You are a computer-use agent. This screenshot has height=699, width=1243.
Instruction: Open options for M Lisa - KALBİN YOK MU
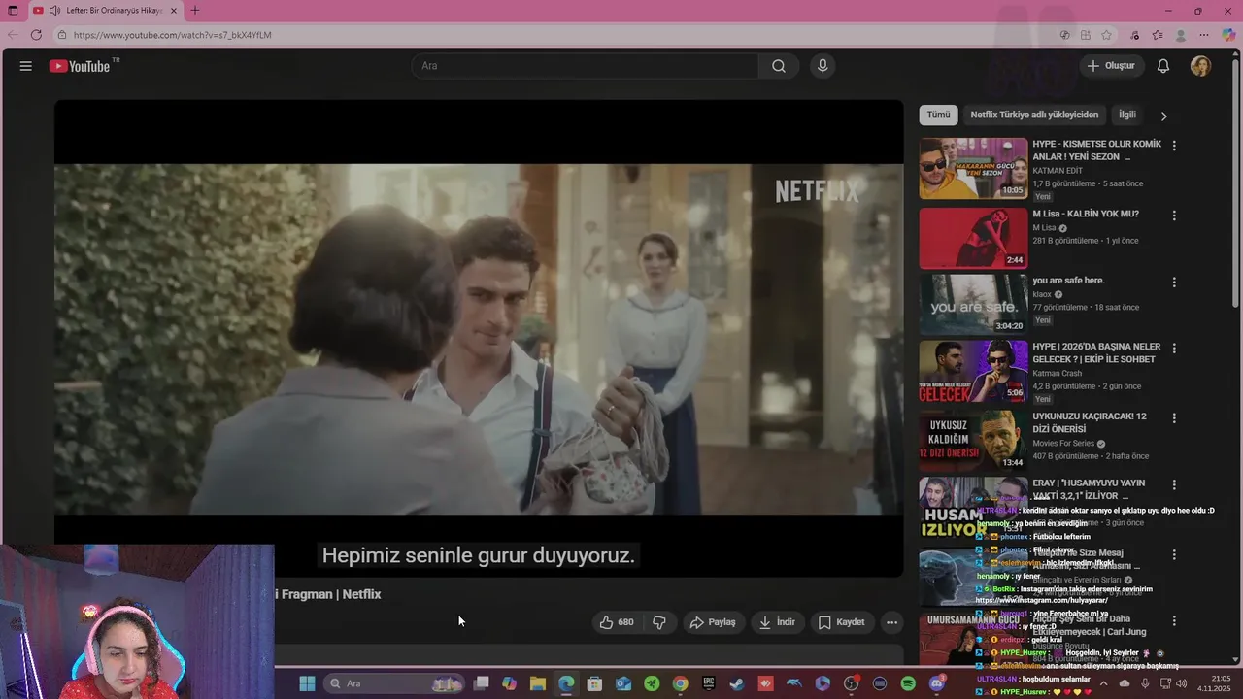1174,216
